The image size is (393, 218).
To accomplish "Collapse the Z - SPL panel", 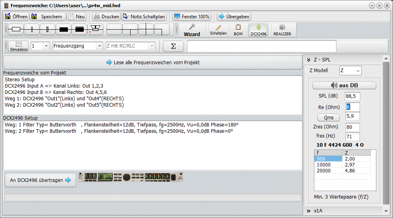I will click(x=308, y=60).
